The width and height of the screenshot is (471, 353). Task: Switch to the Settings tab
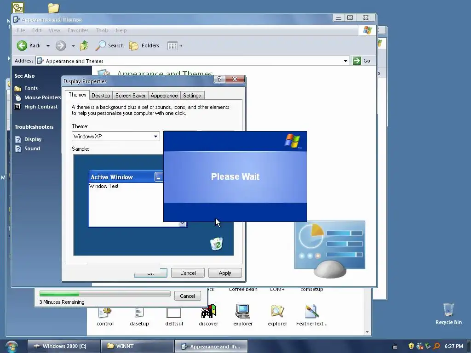(x=192, y=96)
